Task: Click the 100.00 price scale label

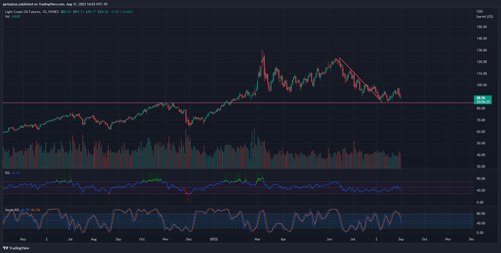Action: pos(482,85)
